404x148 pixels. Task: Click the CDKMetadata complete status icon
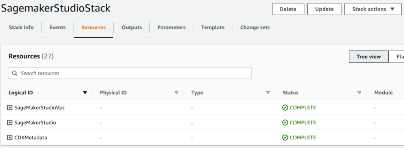click(285, 138)
